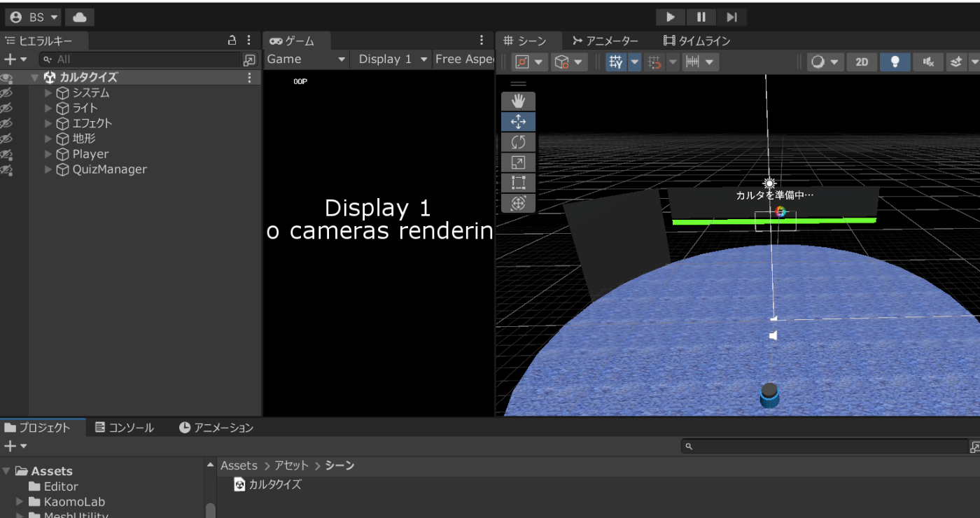This screenshot has height=518, width=980.
Task: Select the Rect tool
Action: tap(518, 183)
